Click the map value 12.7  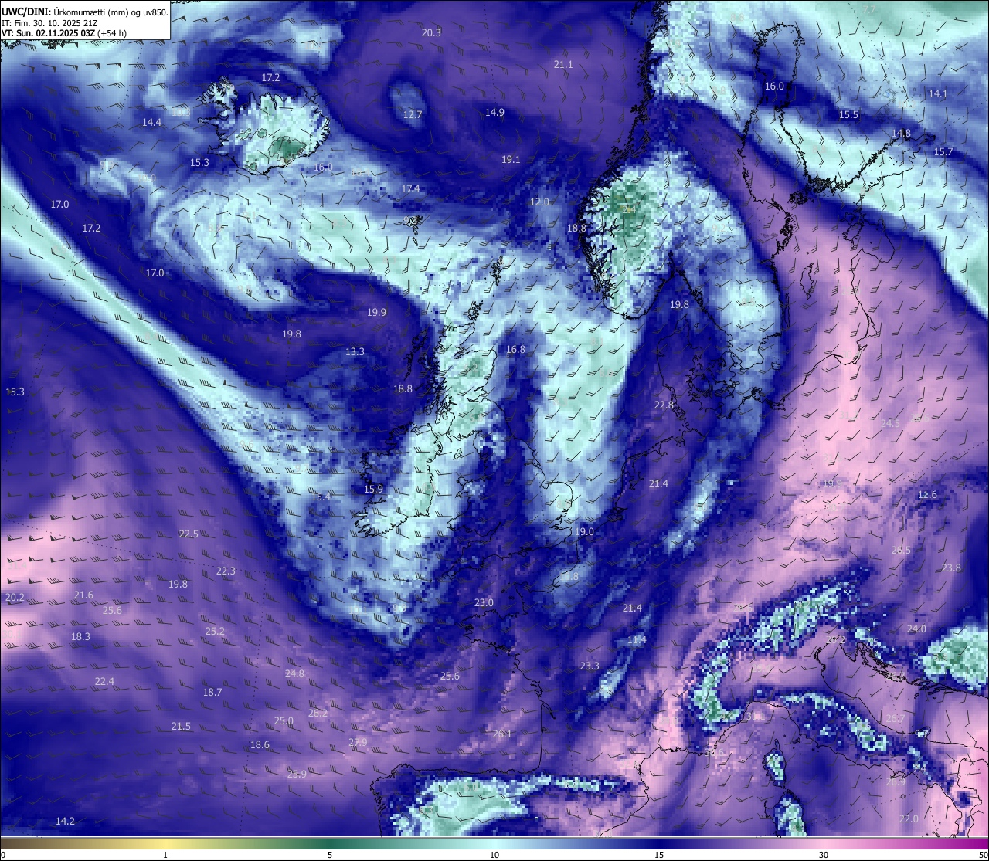[x=413, y=115]
